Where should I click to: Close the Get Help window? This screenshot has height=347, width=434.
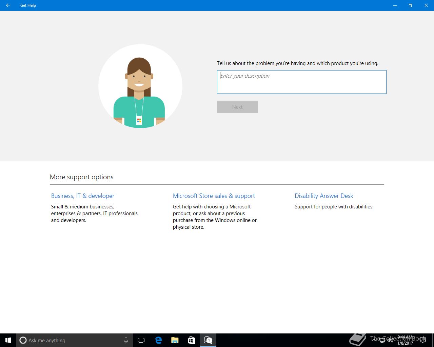pos(426,5)
